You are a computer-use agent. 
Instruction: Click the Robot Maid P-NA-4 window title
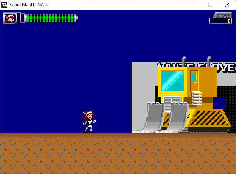pyautogui.click(x=28, y=5)
